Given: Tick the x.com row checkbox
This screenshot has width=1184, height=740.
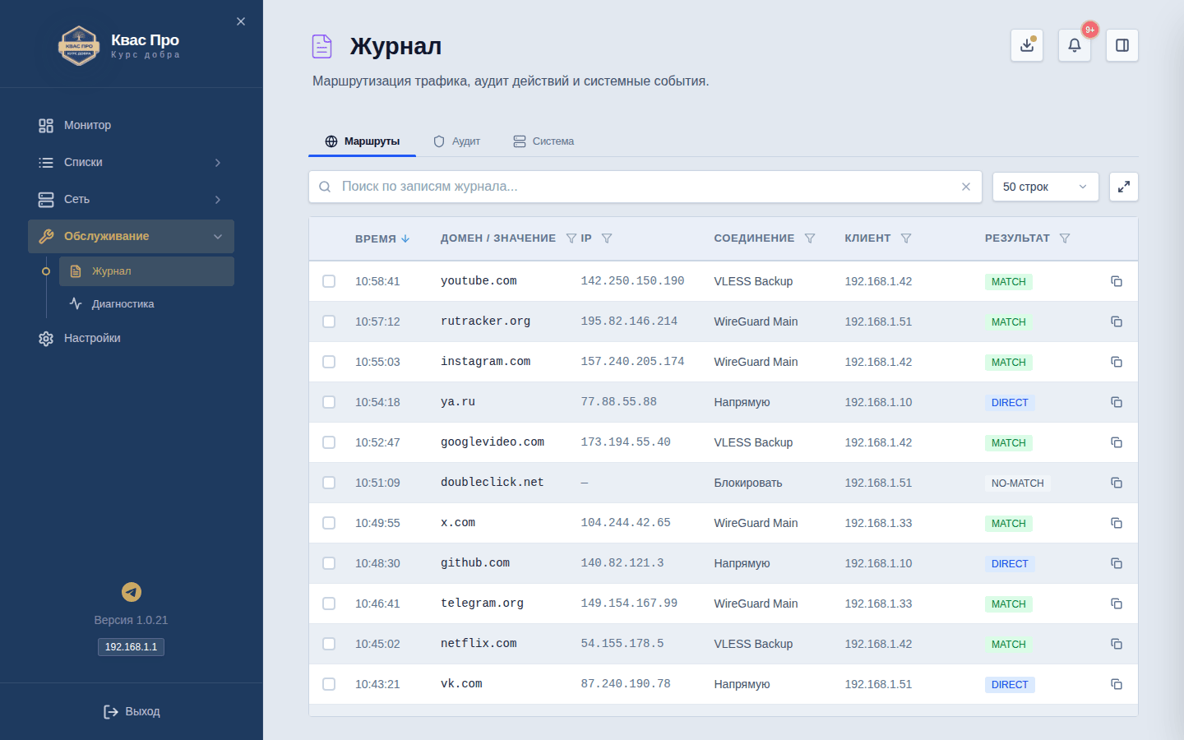Looking at the screenshot, I should tap(329, 523).
